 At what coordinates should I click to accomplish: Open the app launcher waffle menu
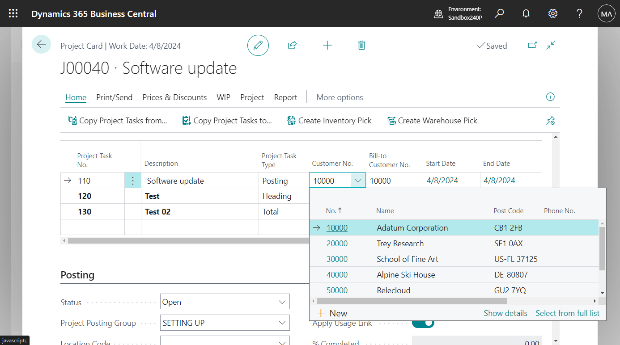[13, 13]
